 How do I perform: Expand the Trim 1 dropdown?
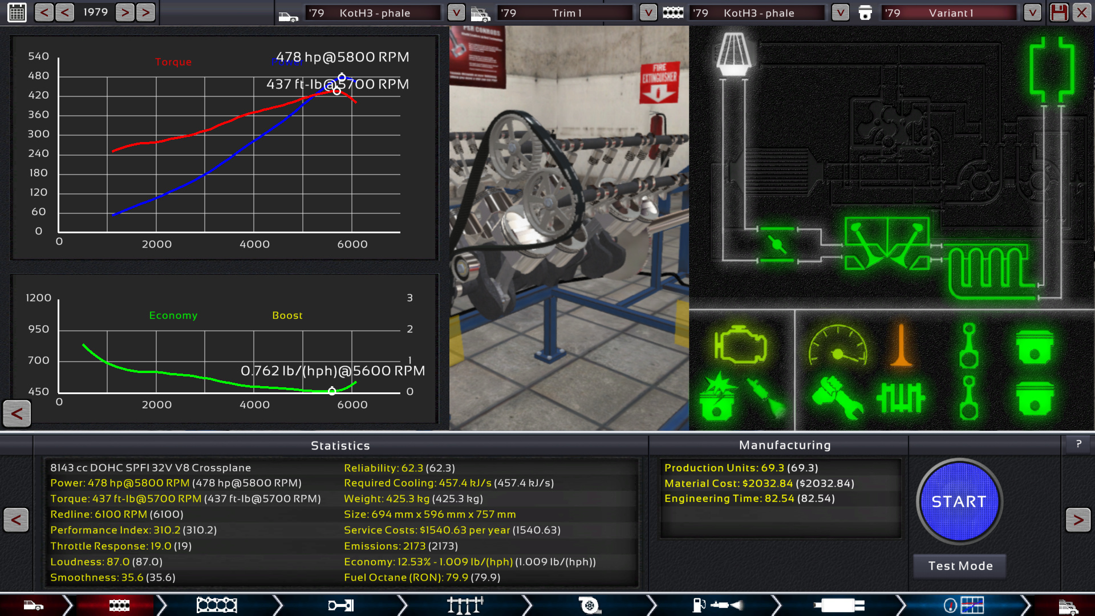(x=648, y=13)
